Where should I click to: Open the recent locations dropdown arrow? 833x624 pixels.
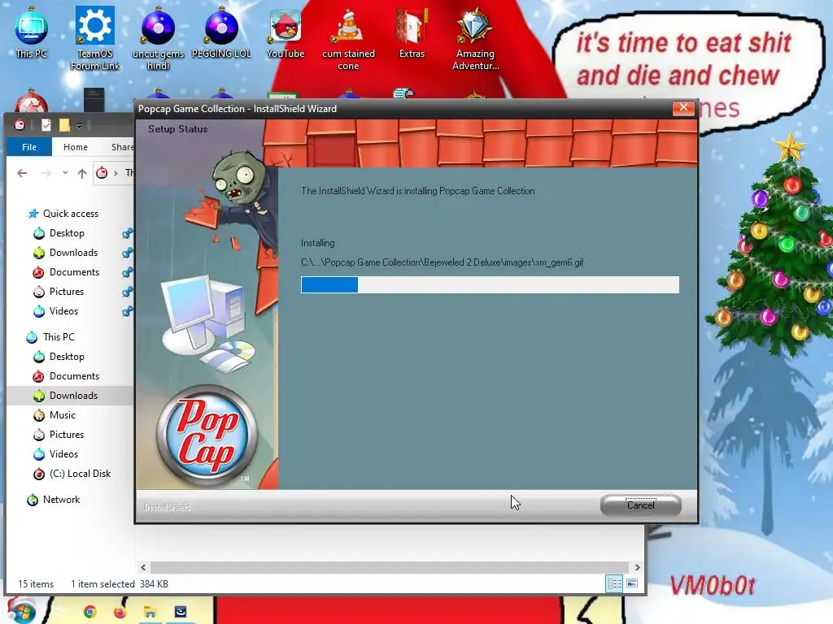click(65, 173)
